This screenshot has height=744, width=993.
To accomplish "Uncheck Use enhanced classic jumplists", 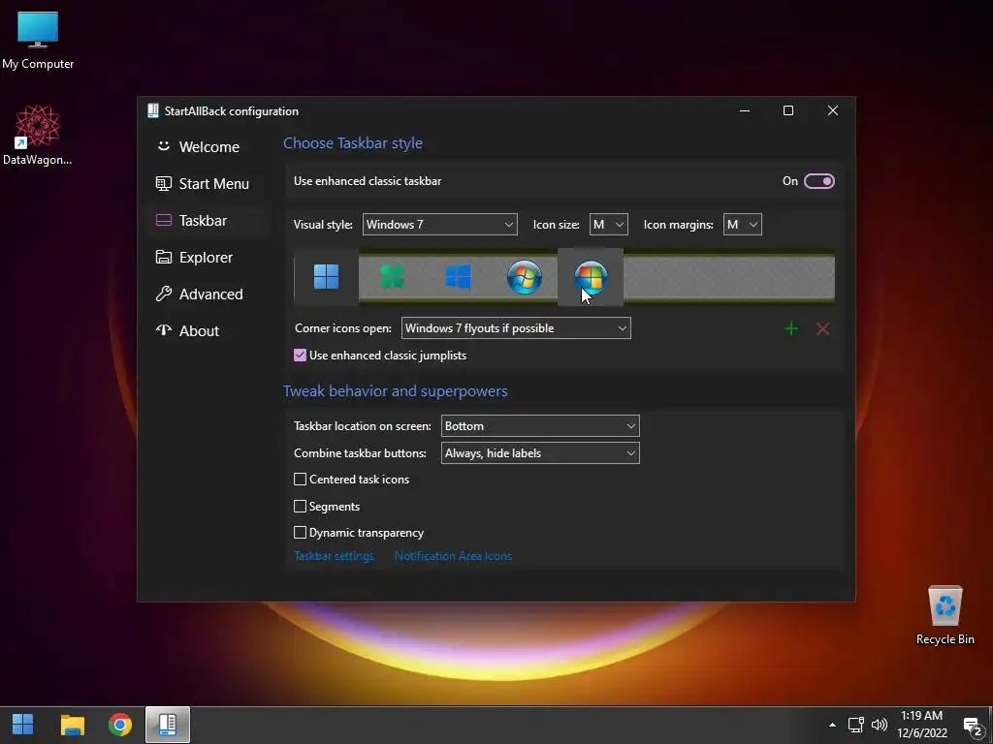I will (301, 356).
